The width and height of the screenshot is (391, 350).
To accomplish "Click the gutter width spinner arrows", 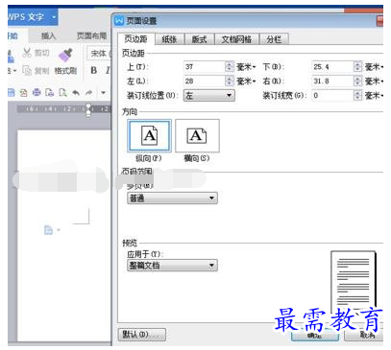I will pyautogui.click(x=358, y=95).
